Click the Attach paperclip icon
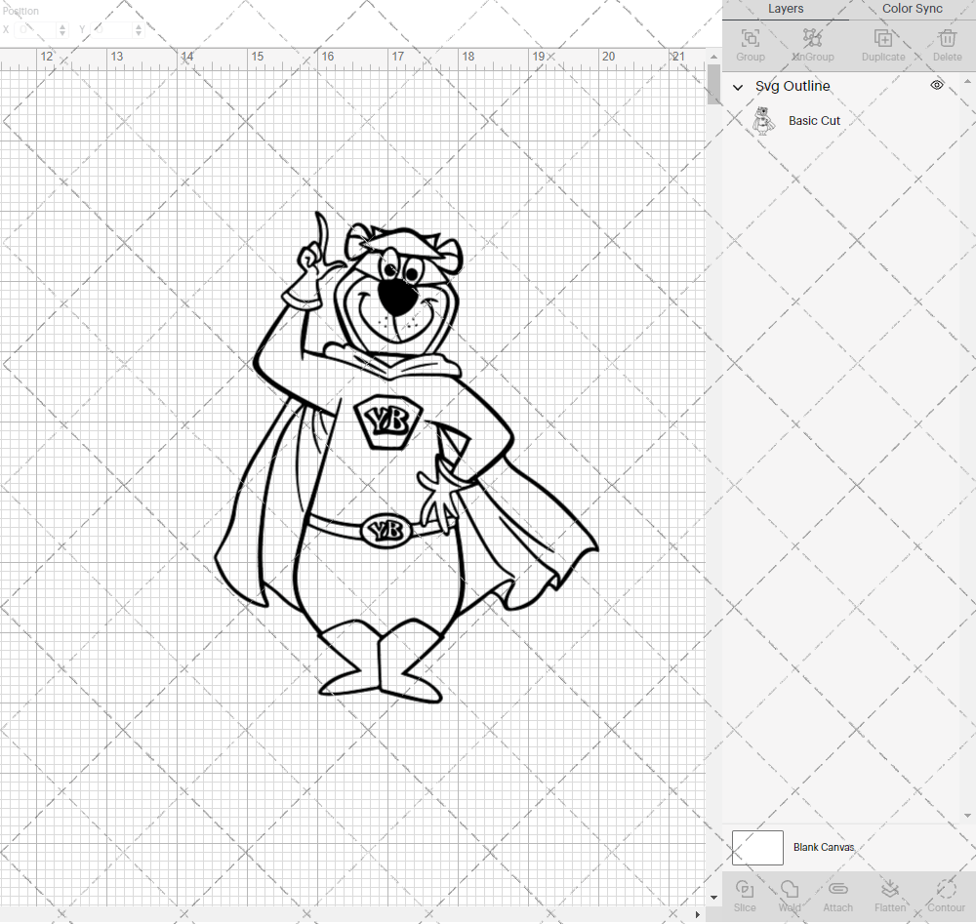The width and height of the screenshot is (976, 924). click(x=837, y=891)
